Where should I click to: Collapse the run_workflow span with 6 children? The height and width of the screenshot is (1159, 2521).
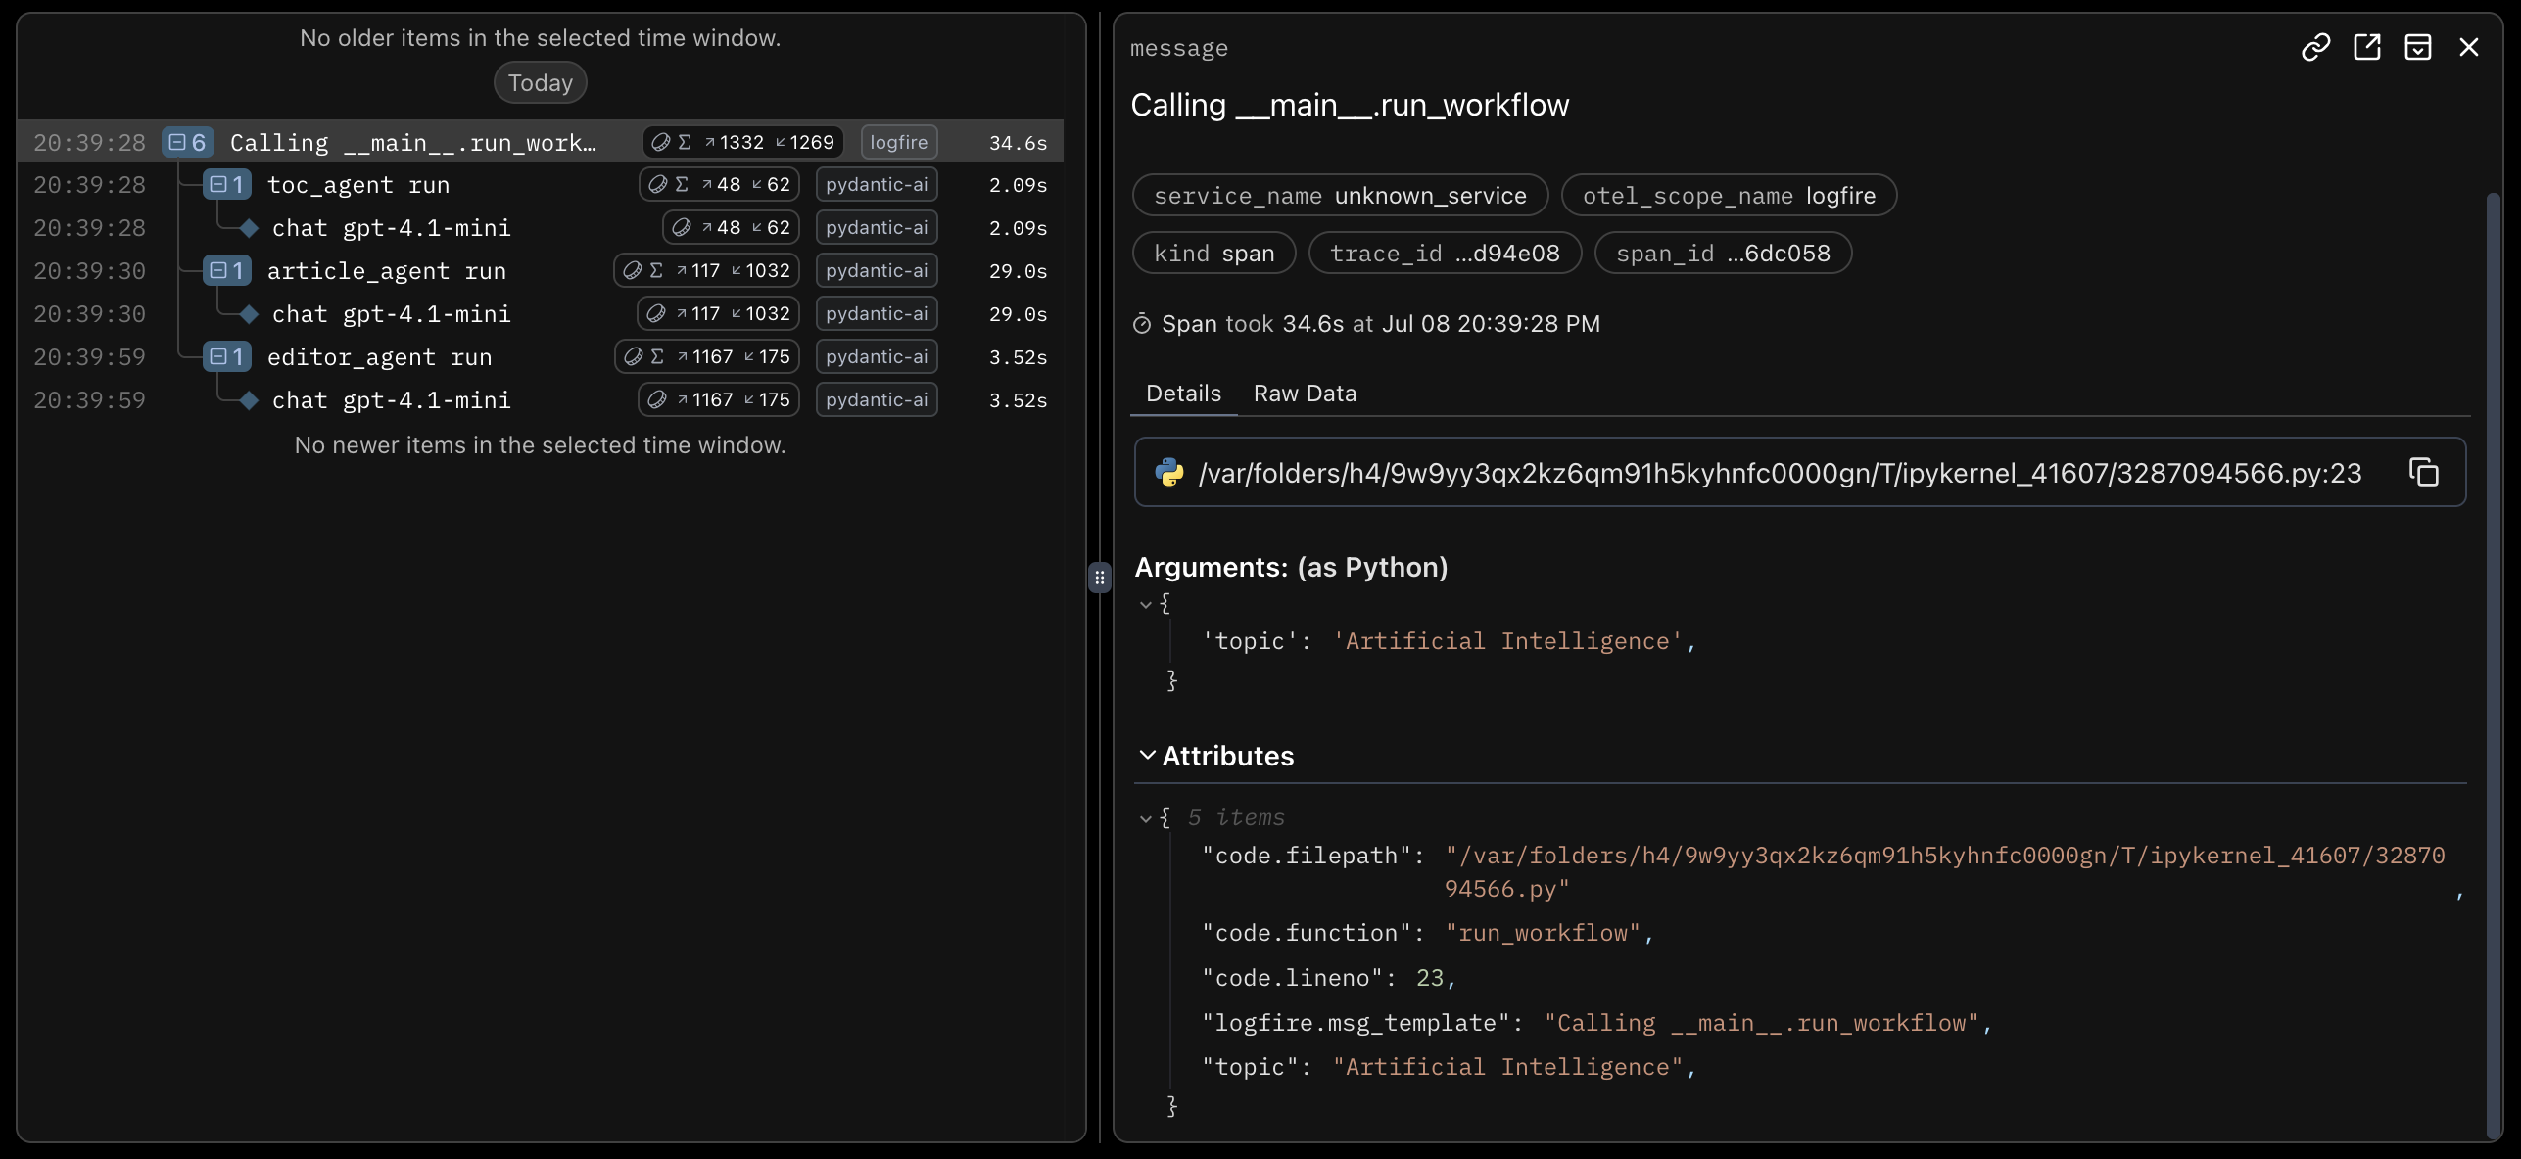click(188, 143)
